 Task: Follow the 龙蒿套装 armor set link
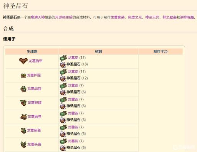117,17
